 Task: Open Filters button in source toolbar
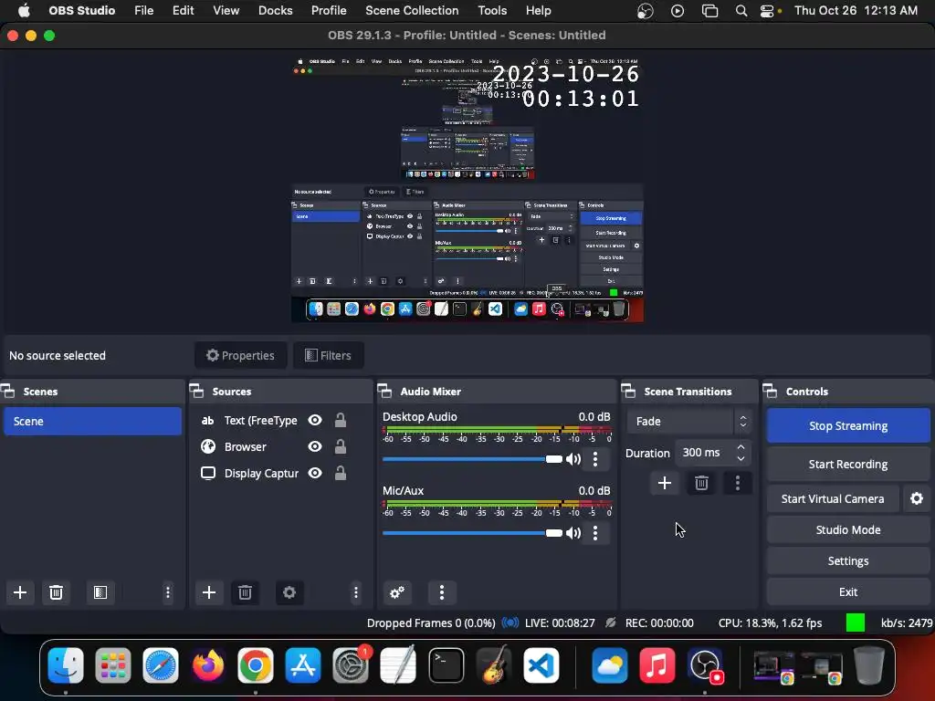(328, 355)
